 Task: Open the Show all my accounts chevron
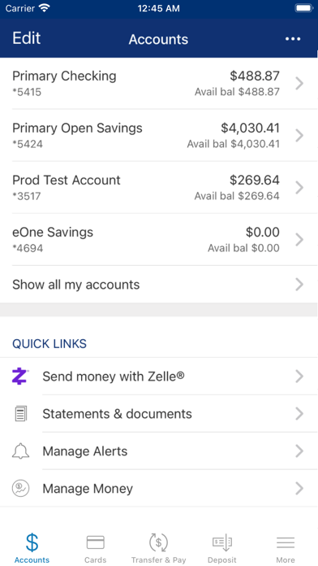tap(299, 285)
